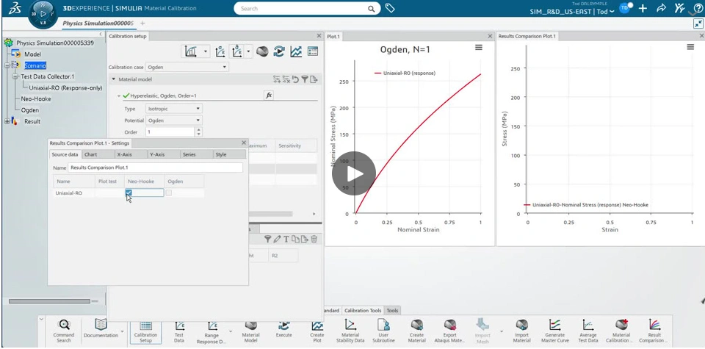Switch to the X-Axis tab
This screenshot has width=705, height=349.
point(131,154)
